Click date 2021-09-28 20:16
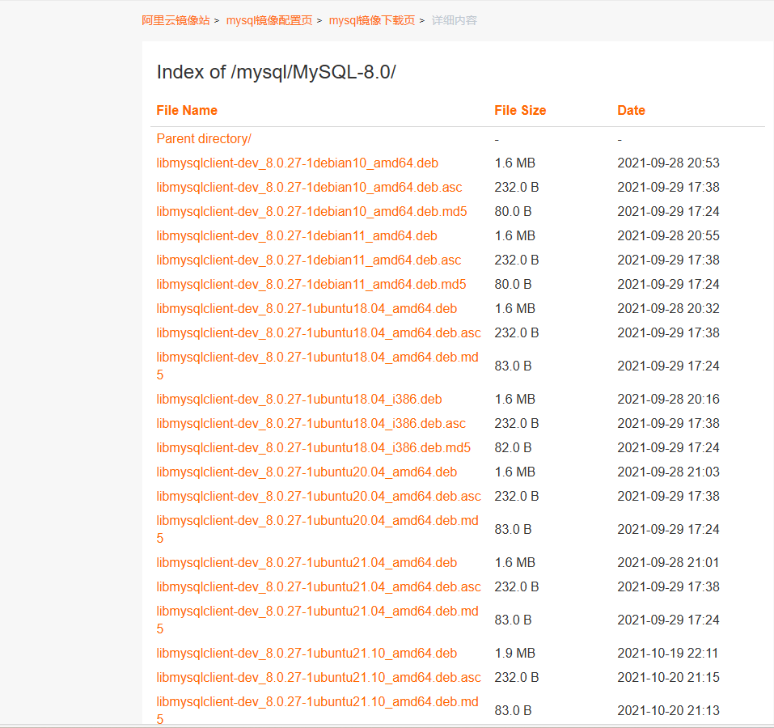The width and height of the screenshot is (774, 728). click(x=668, y=399)
